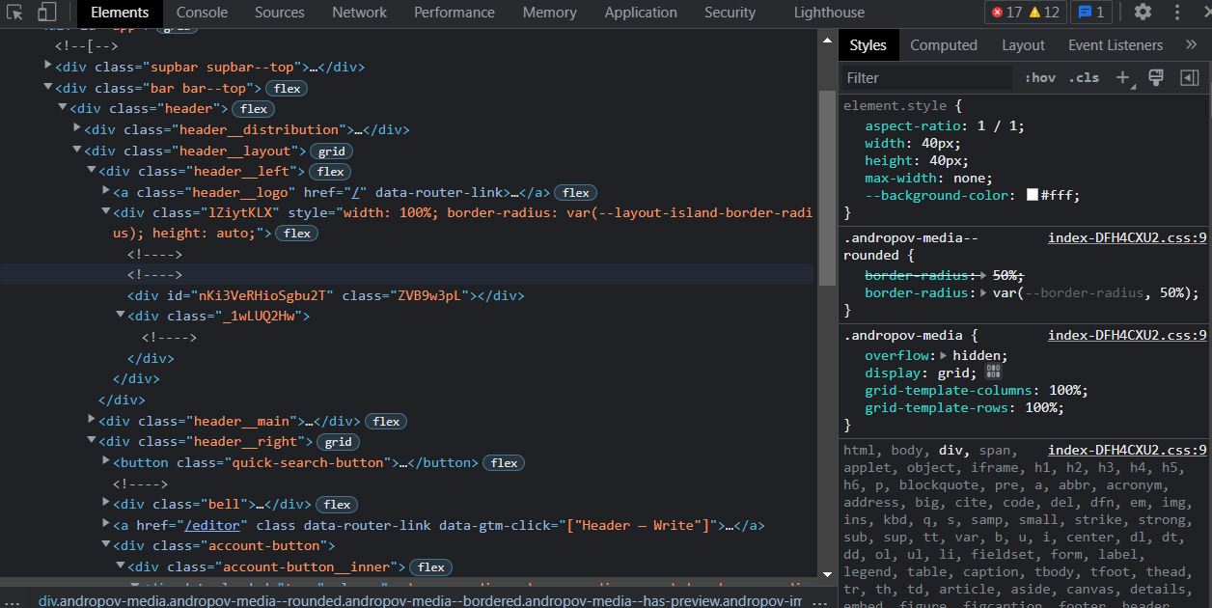This screenshot has width=1212, height=608.
Task: Toggle the device toolbar icon
Action: click(46, 13)
